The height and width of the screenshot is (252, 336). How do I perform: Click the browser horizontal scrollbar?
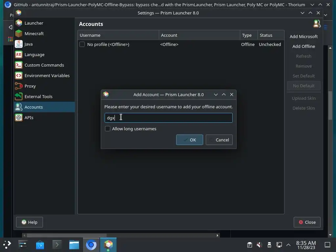(121, 235)
